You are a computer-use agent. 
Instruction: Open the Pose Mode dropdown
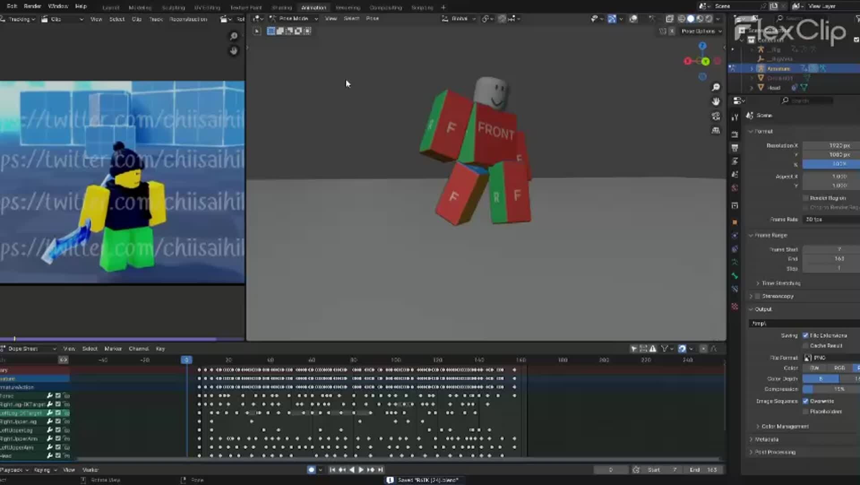coord(293,18)
